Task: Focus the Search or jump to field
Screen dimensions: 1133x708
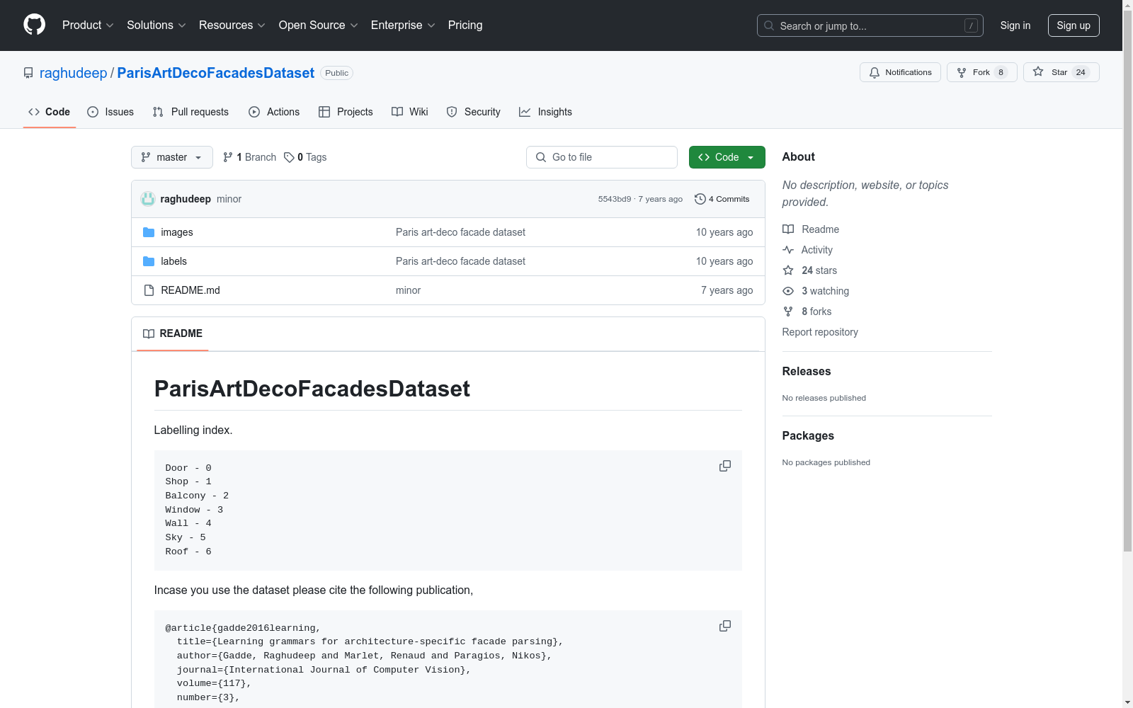Action: point(870,25)
